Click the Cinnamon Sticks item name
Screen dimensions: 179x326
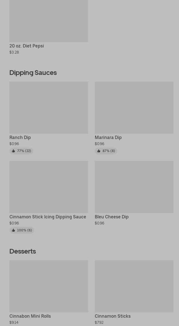tap(113, 316)
